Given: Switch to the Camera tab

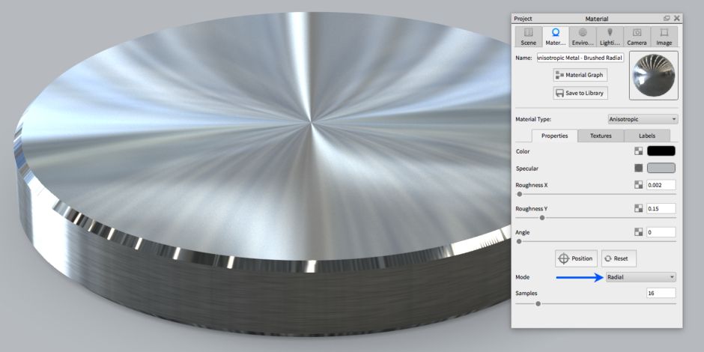Looking at the screenshot, I should click(x=637, y=37).
